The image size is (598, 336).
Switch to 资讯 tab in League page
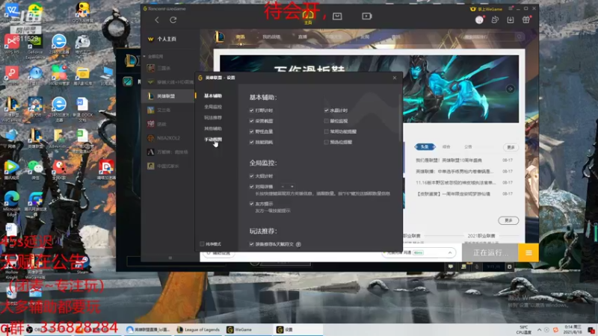(x=240, y=37)
